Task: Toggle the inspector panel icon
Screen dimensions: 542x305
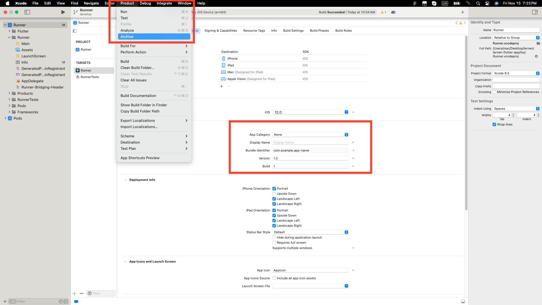Action: pyautogui.click(x=535, y=12)
